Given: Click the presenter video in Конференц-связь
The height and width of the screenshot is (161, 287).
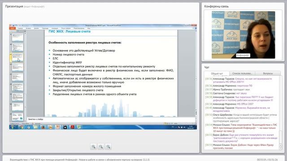Looking at the screenshot, I should click(243, 35).
